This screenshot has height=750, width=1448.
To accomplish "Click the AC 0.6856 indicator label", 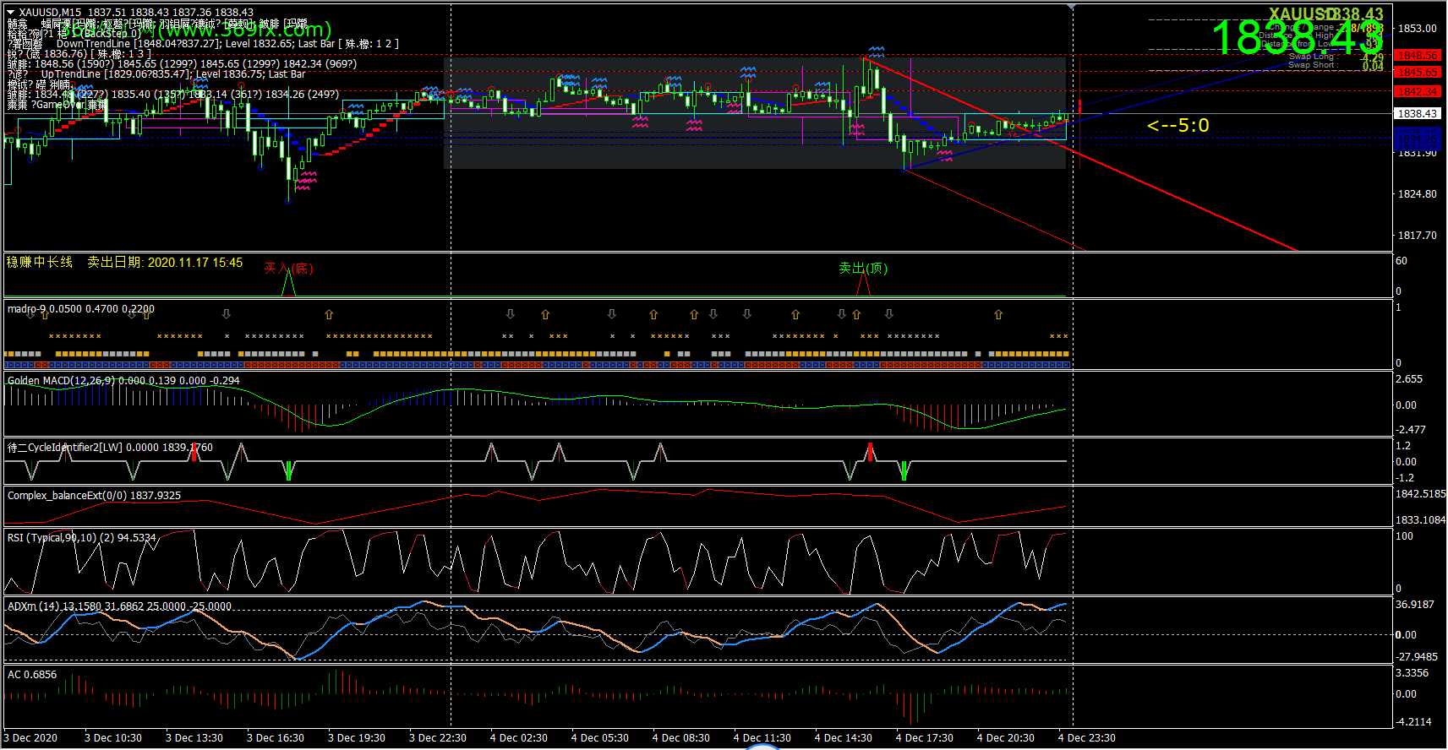I will pyautogui.click(x=32, y=675).
